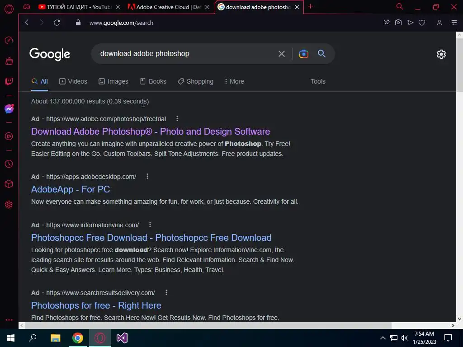
Task: Click the vertical scrollbar down arrow
Action: click(x=459, y=319)
